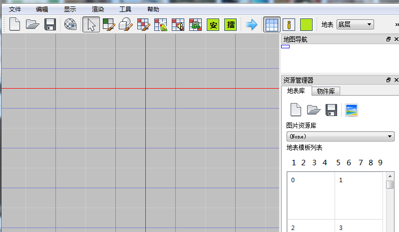Click template list scrollbar up arrow
Image resolution: width=399 pixels, height=232 pixels.
[x=390, y=176]
